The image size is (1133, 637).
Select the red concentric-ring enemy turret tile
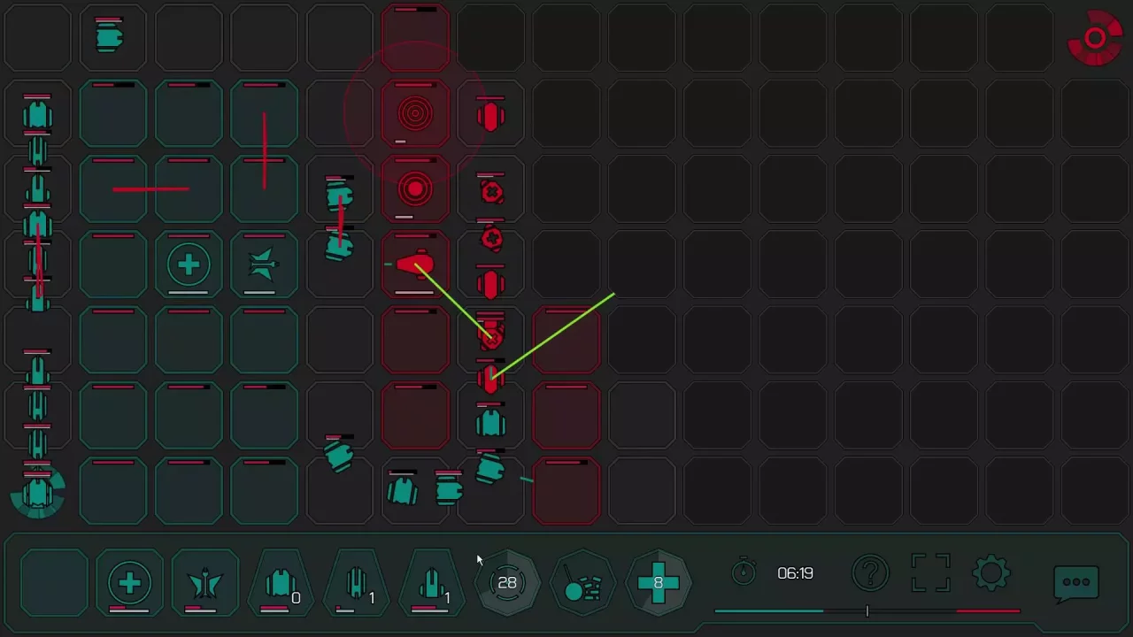pos(415,114)
